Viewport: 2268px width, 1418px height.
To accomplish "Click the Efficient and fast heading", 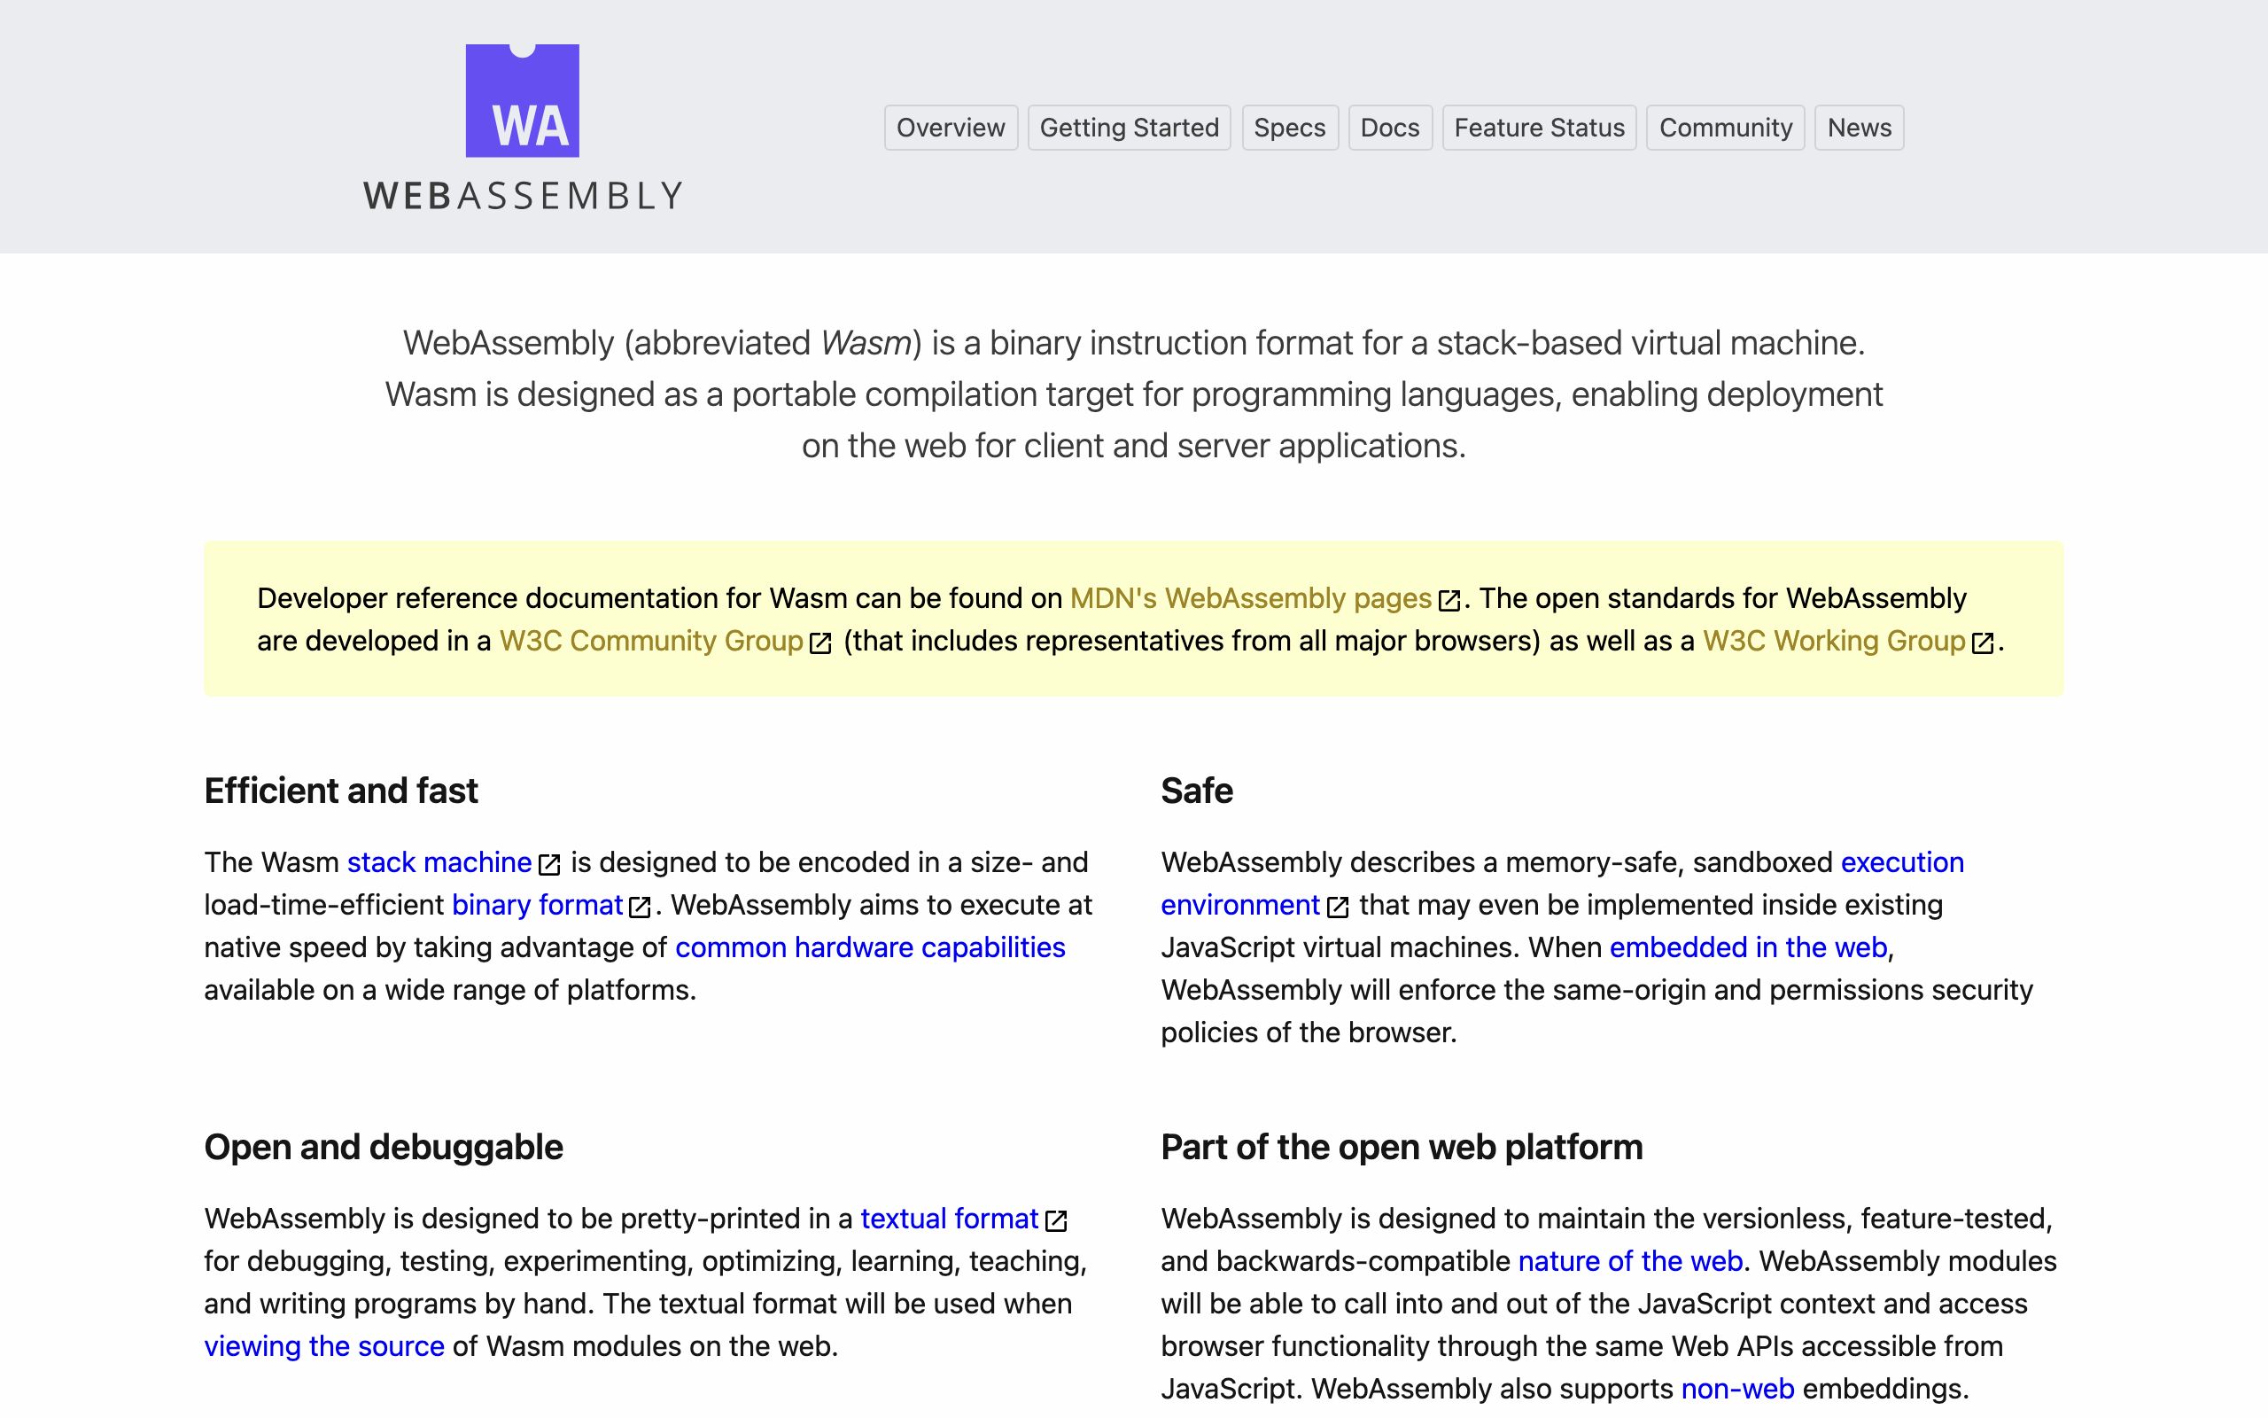I will click(x=341, y=791).
